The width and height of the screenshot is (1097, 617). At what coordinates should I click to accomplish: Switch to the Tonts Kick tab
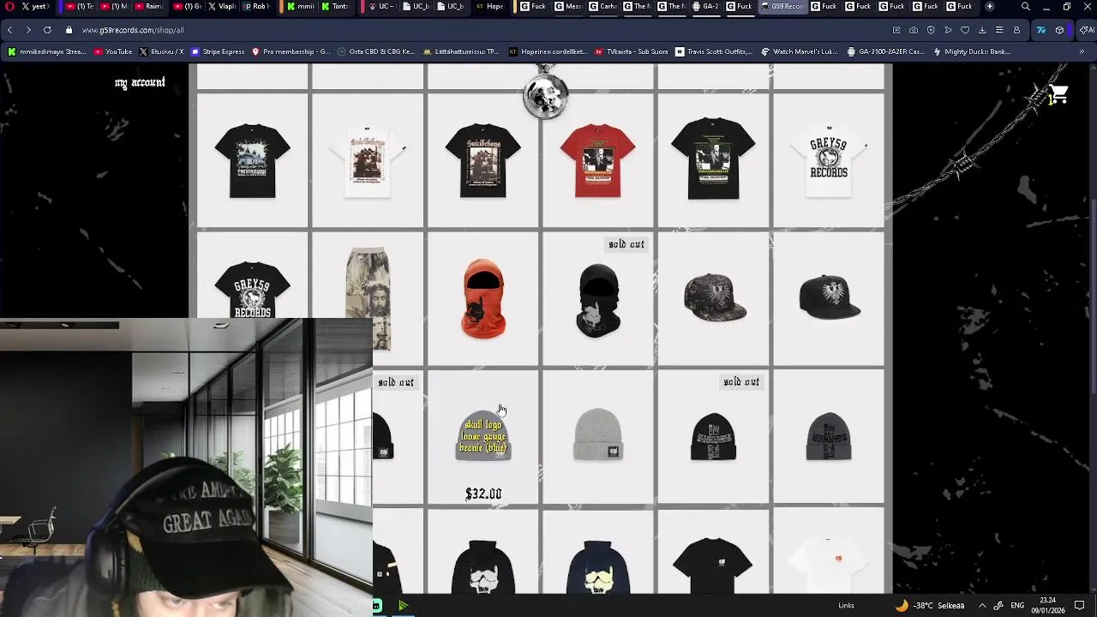[335, 7]
